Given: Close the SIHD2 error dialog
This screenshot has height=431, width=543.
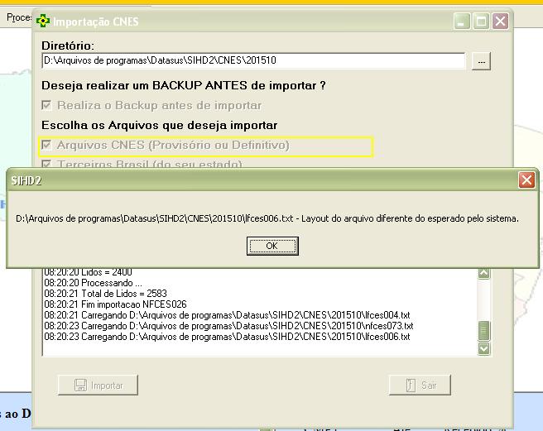Looking at the screenshot, I should pos(526,180).
